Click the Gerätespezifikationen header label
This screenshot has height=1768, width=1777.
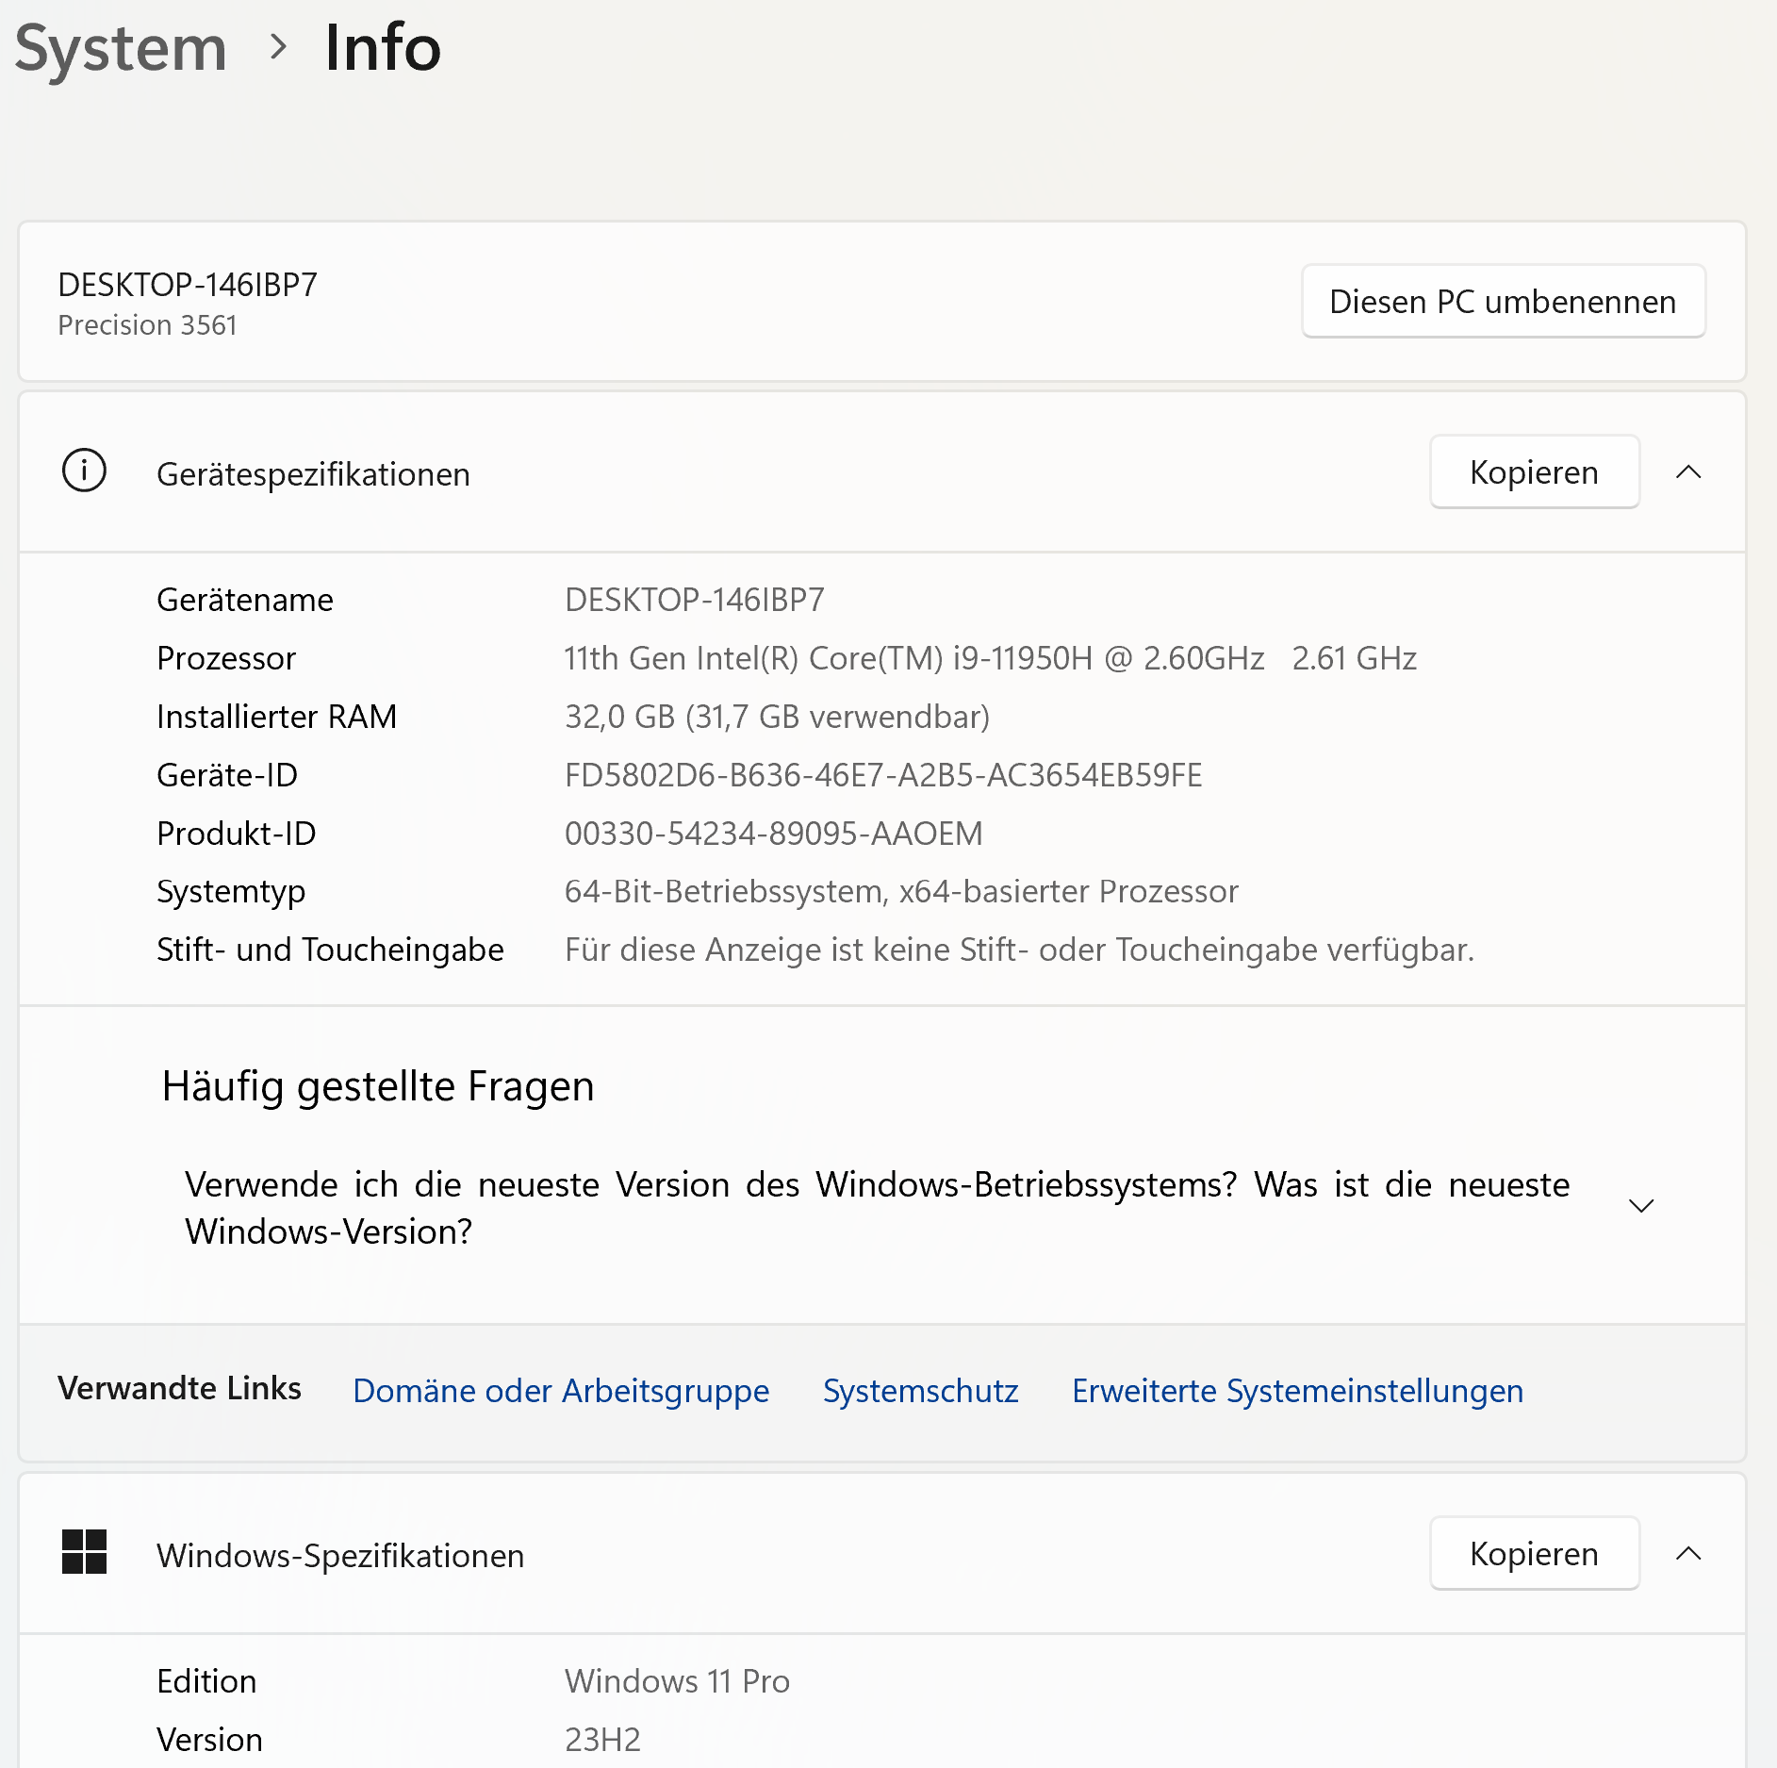[x=313, y=474]
